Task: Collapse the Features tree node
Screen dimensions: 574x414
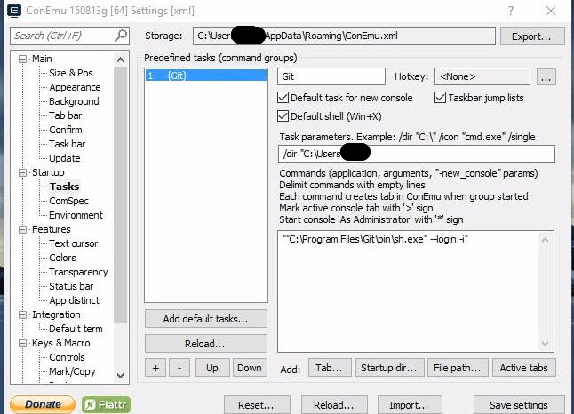Action: [x=23, y=229]
